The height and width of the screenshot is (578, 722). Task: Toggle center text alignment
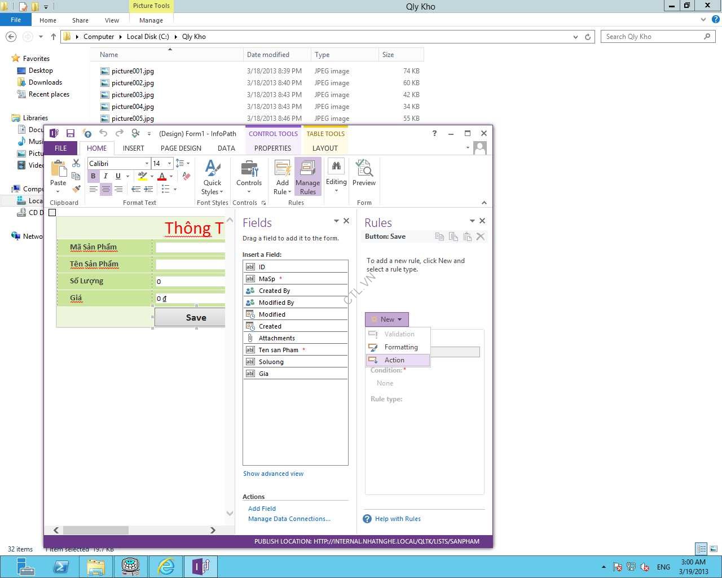click(105, 190)
